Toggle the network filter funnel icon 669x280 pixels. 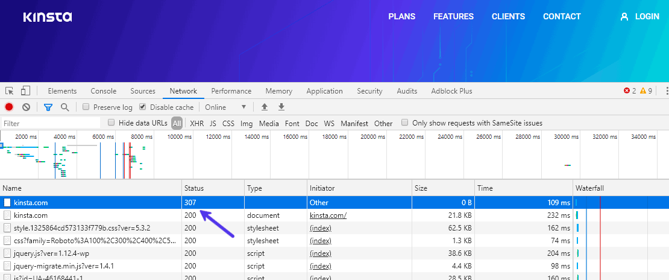pyautogui.click(x=48, y=107)
